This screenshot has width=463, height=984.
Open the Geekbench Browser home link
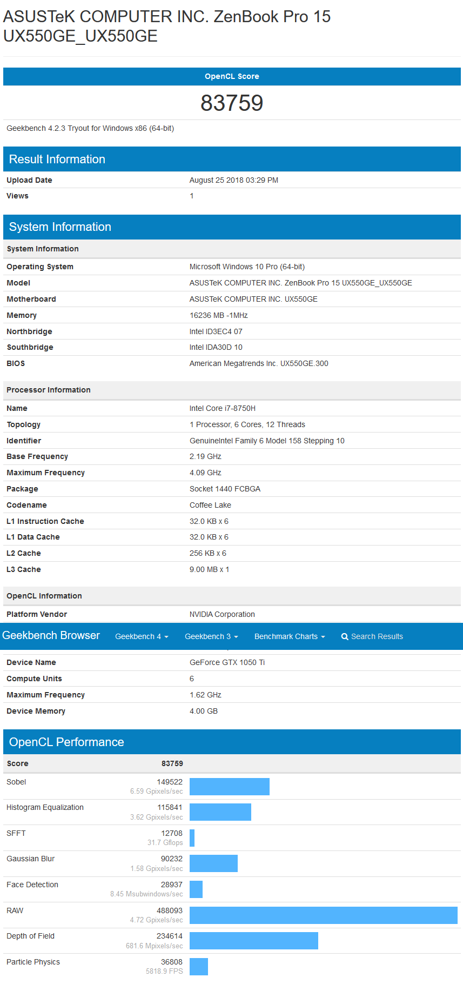coord(51,635)
